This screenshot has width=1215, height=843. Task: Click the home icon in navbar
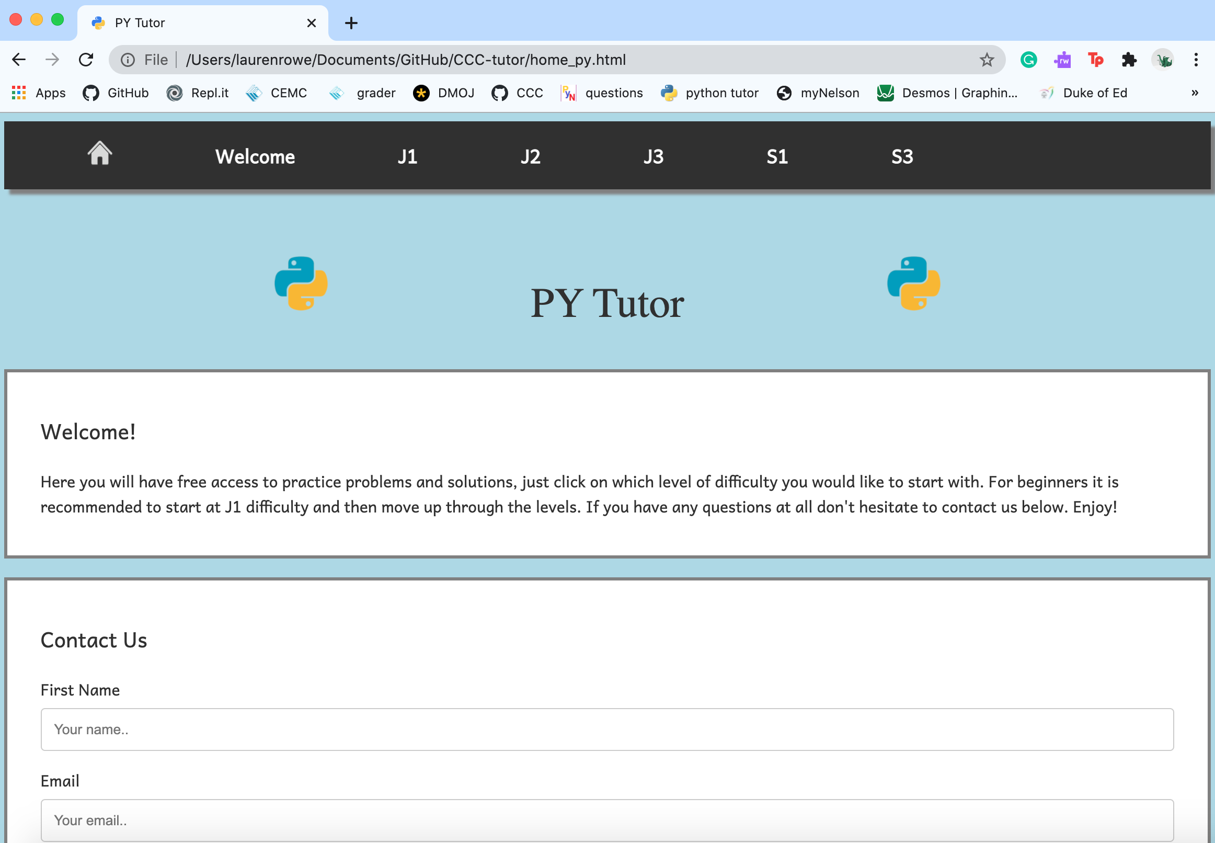pos(99,154)
